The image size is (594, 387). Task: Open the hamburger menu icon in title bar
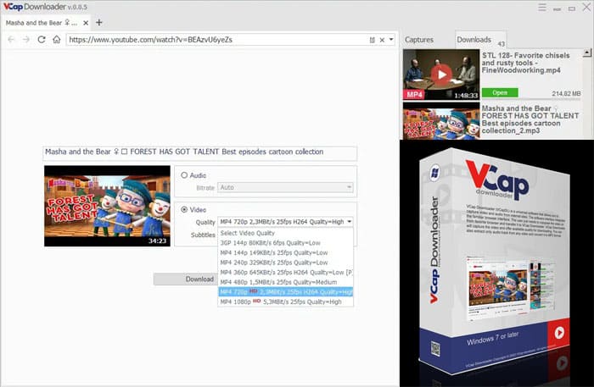(542, 8)
